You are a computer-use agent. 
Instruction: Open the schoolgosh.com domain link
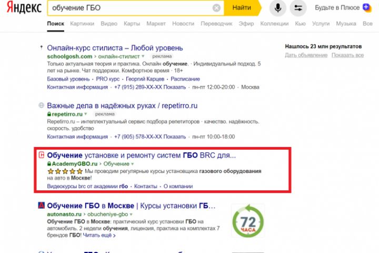point(69,56)
